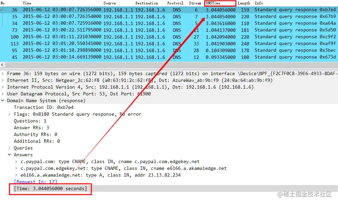Click Info cell ending 0xc9f2
Viewport: 338px width, 204px height.
pos(295,37)
